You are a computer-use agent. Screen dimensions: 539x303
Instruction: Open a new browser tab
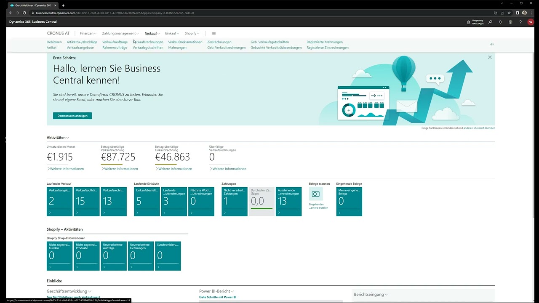(63, 5)
